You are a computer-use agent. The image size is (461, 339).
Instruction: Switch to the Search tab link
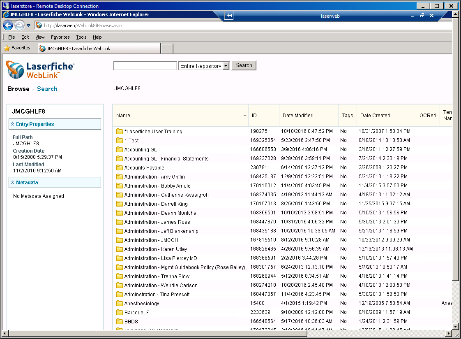click(47, 89)
